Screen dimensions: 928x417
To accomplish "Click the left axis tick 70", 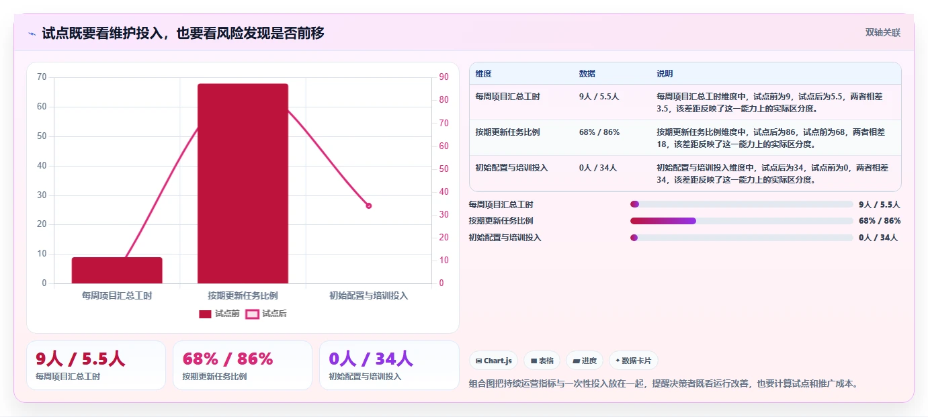I will [42, 77].
